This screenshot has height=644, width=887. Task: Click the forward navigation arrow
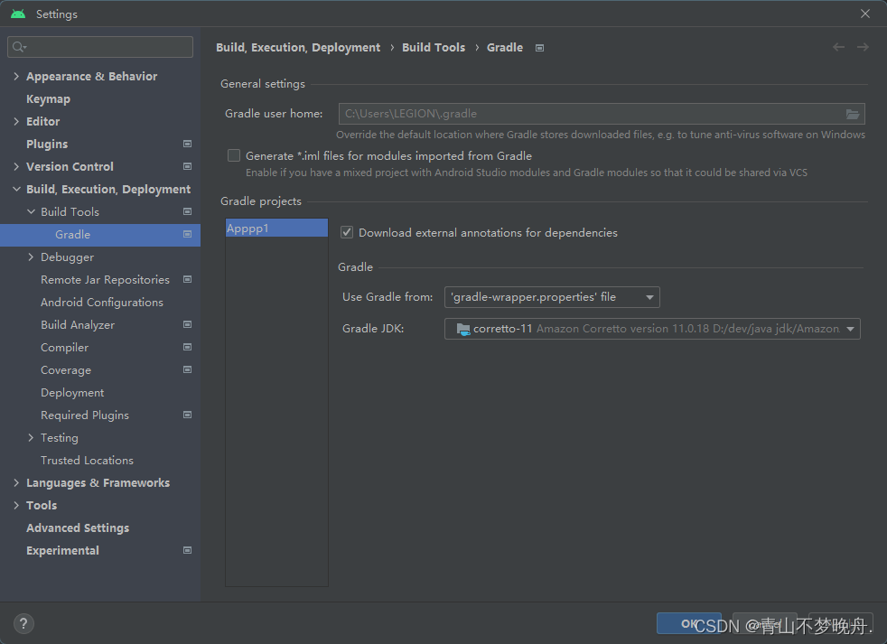click(x=863, y=48)
